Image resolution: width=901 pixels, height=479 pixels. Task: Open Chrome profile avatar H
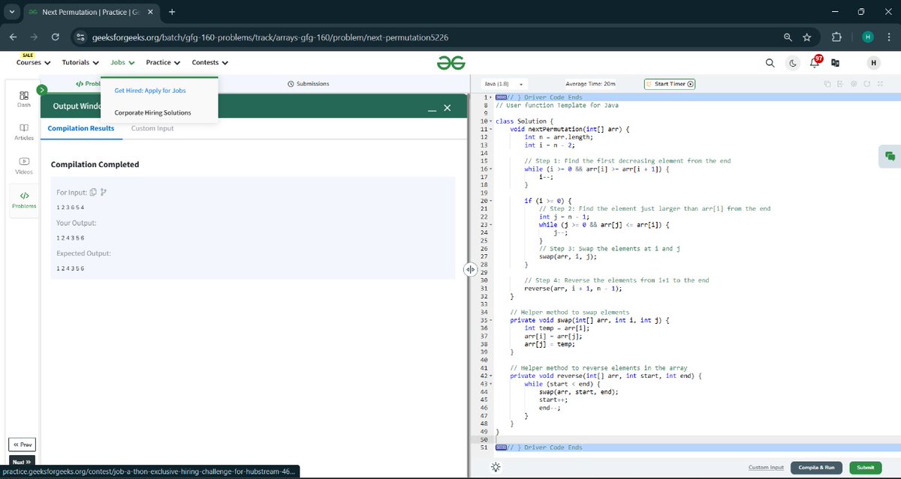coord(867,37)
